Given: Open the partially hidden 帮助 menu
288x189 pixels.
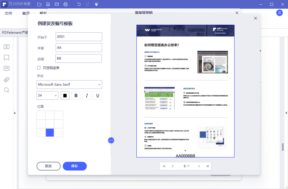Looking at the screenshot, I should coord(43,13).
